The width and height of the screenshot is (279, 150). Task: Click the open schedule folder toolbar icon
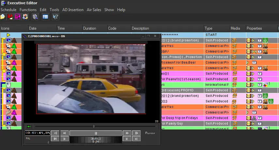[x=3, y=17]
